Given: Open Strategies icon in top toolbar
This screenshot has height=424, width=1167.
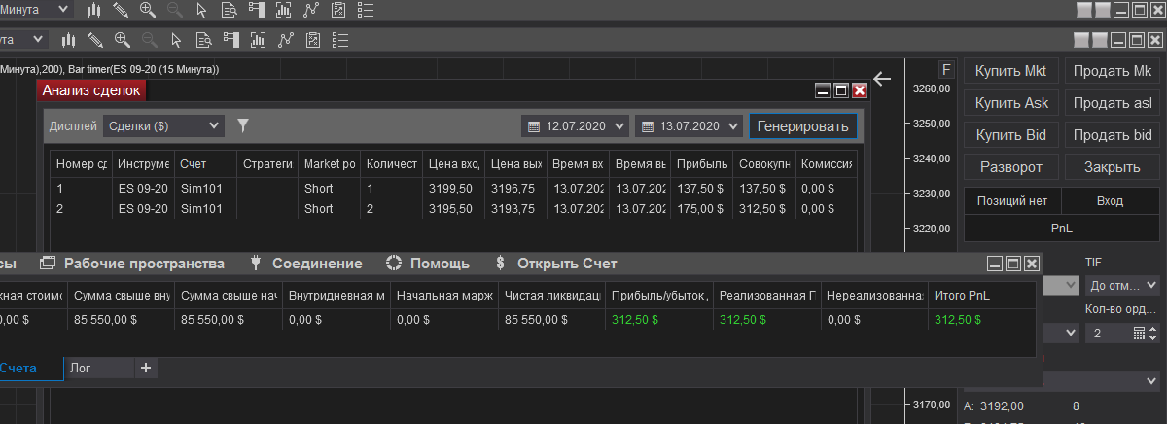Looking at the screenshot, I should 338,10.
